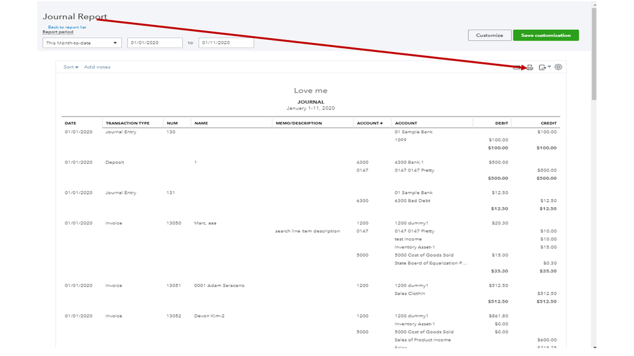This screenshot has width=634, height=356.
Task: Expand the export dropdown arrow
Action: pyautogui.click(x=549, y=67)
